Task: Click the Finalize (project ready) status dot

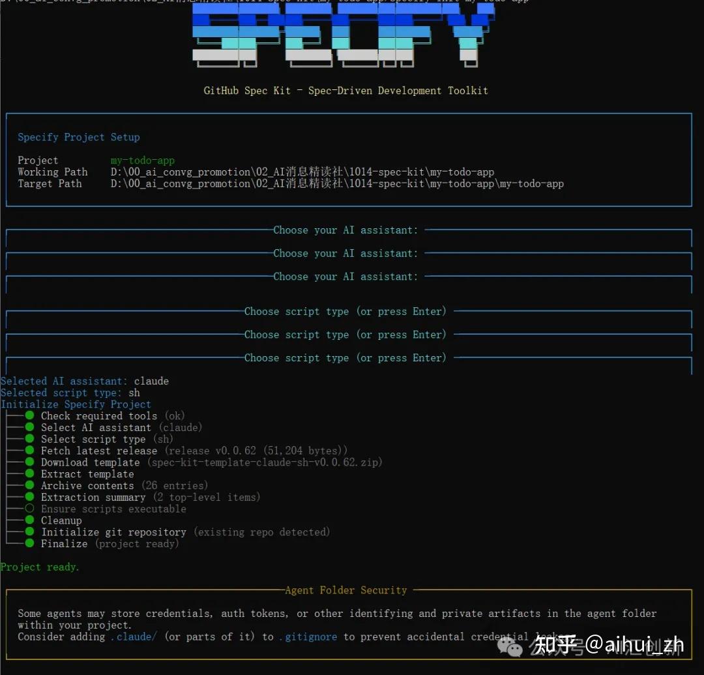Action: pos(29,543)
